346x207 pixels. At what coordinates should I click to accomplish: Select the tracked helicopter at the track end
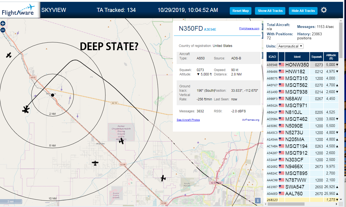[26, 109]
